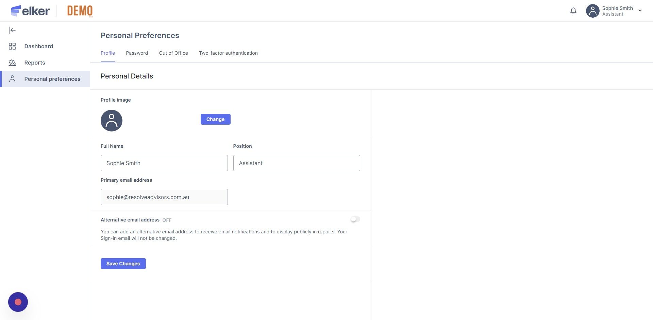Focus the Position input field
Screen dimensions: 653x320
(296, 163)
